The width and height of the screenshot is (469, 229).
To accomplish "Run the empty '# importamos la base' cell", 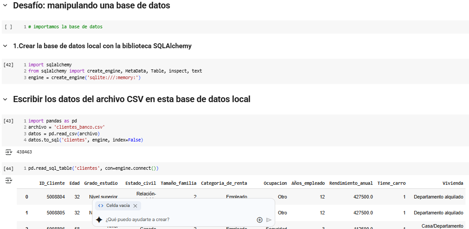I will 8,27.
